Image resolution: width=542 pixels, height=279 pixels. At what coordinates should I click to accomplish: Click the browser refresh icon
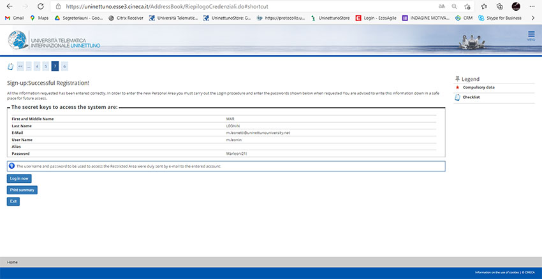(40, 6)
